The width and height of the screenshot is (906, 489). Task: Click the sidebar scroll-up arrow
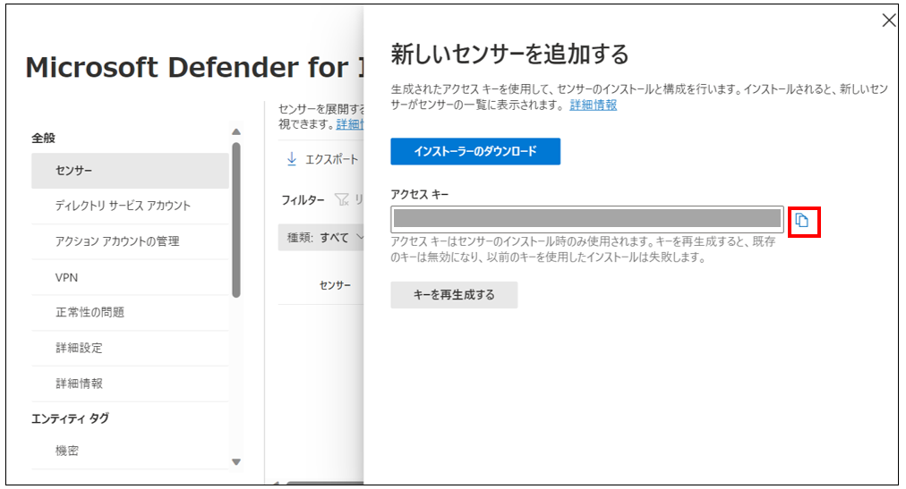[235, 132]
